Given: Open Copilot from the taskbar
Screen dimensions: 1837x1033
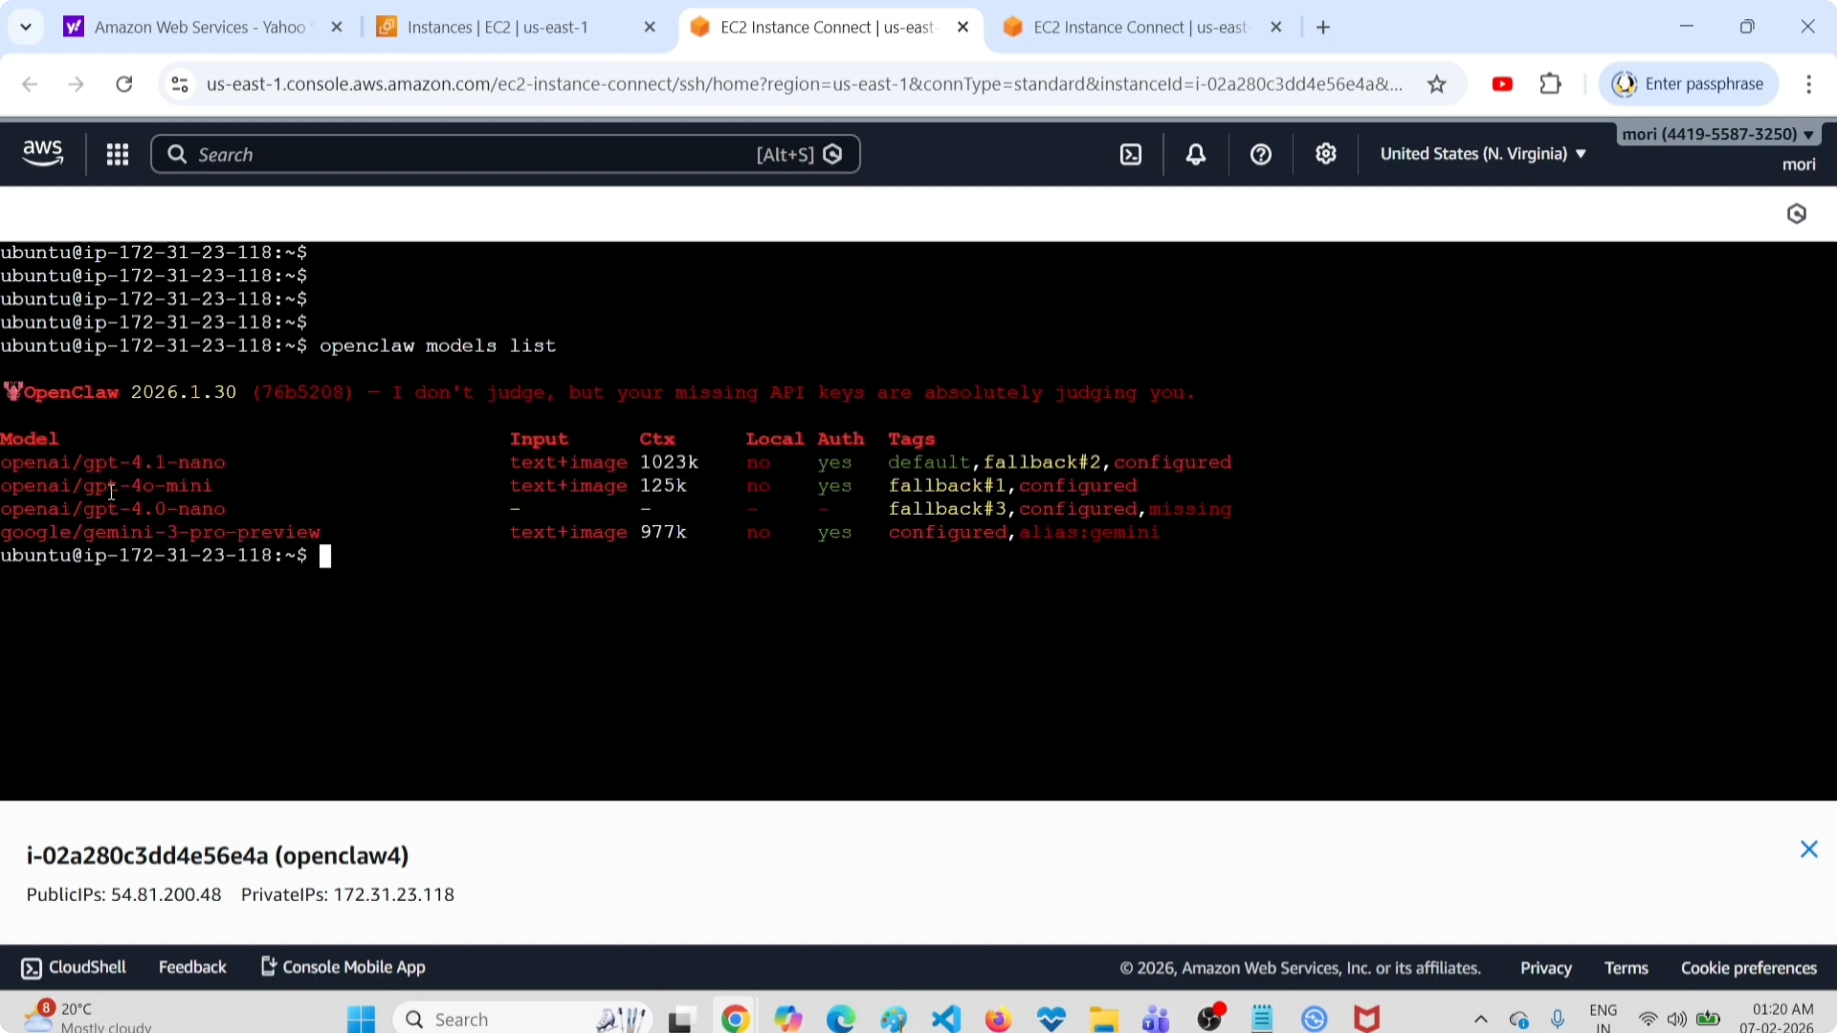Looking at the screenshot, I should point(787,1018).
